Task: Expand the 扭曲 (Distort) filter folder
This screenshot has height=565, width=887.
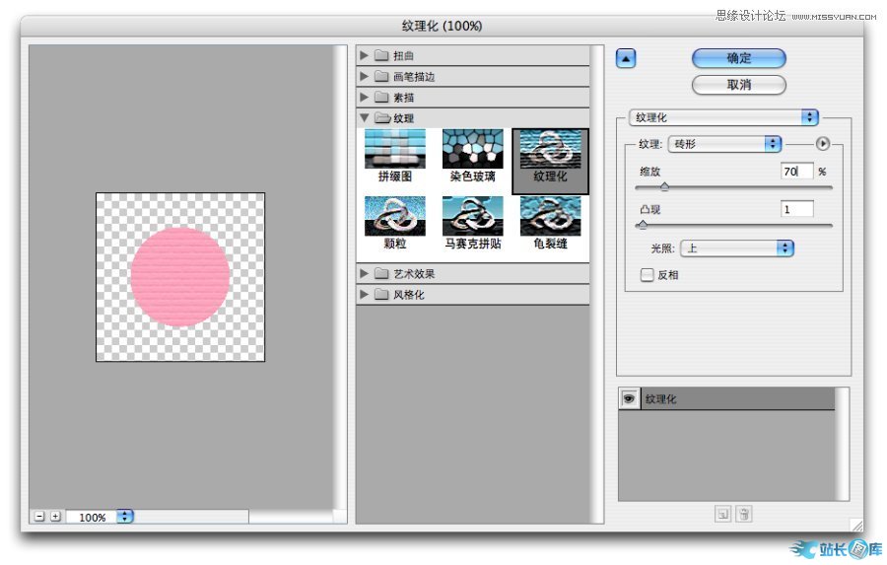Action: [364, 55]
